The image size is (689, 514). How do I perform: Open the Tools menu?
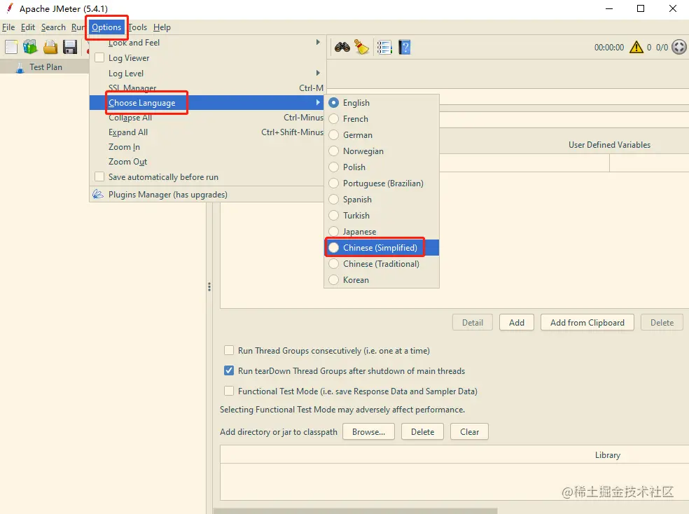tap(138, 27)
